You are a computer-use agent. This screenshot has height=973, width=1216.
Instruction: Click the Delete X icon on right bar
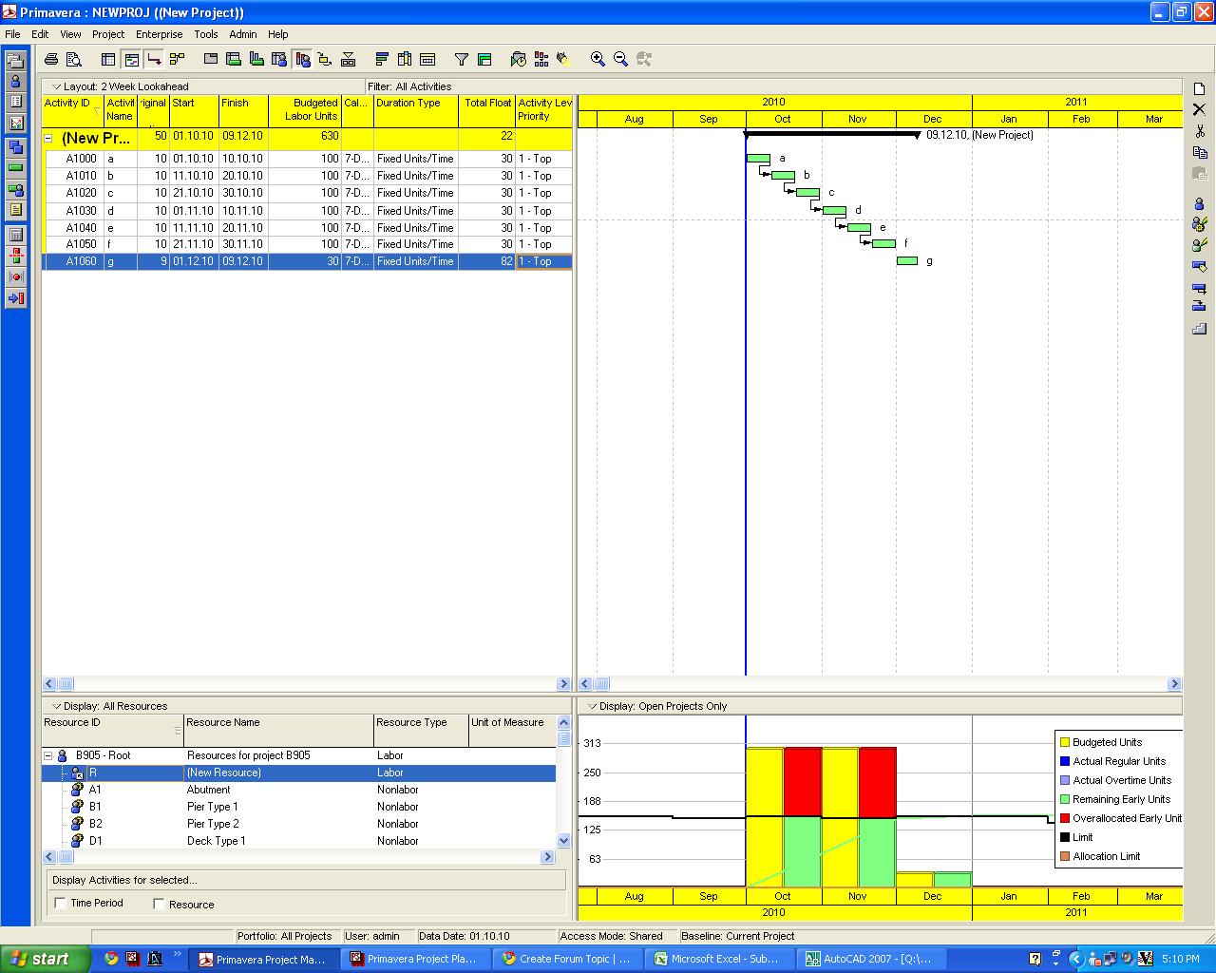pyautogui.click(x=1199, y=109)
